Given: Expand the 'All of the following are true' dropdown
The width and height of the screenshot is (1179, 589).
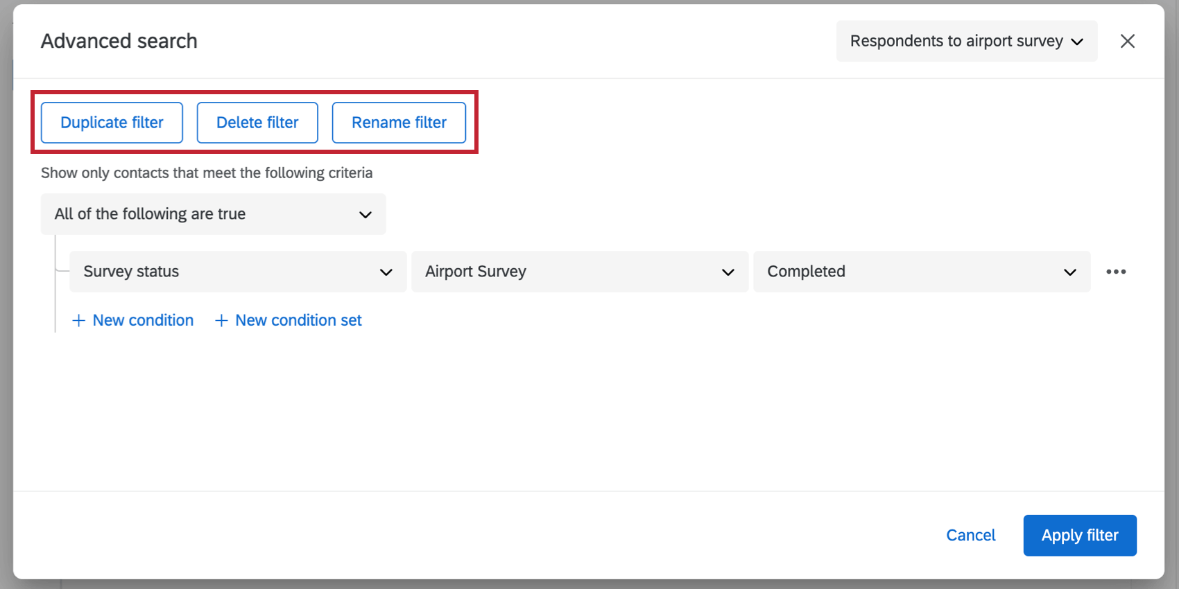Looking at the screenshot, I should tap(213, 214).
